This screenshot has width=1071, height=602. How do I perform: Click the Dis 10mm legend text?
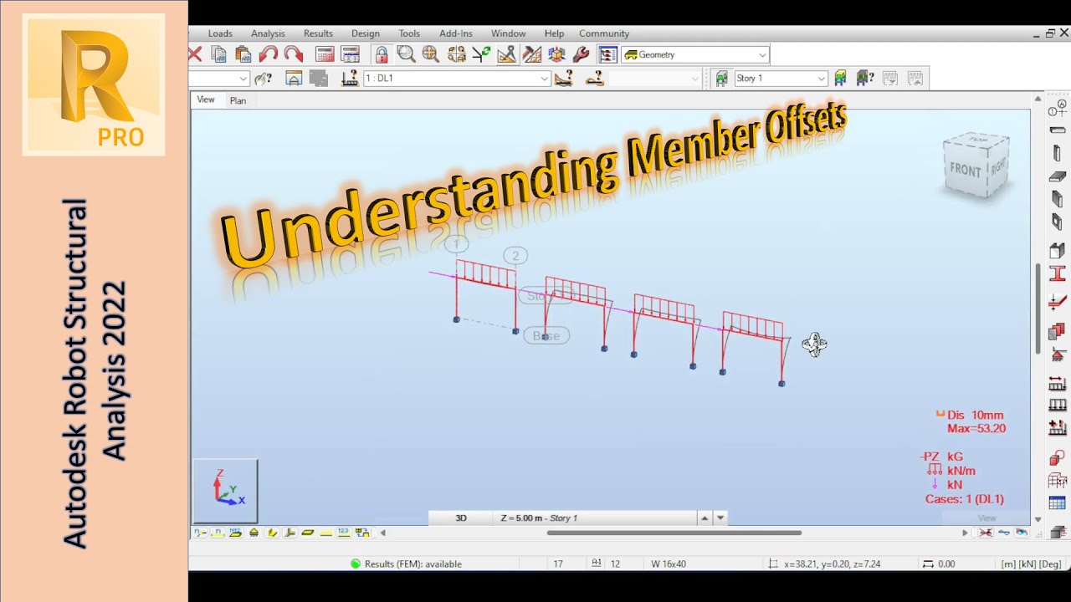pyautogui.click(x=975, y=415)
